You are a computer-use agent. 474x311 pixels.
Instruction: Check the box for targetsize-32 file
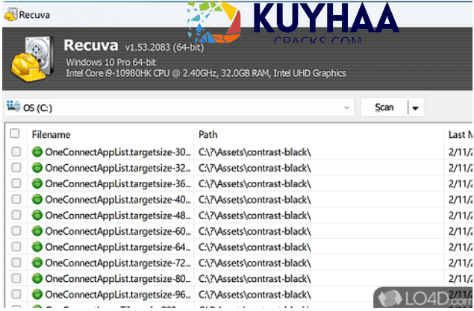point(16,167)
